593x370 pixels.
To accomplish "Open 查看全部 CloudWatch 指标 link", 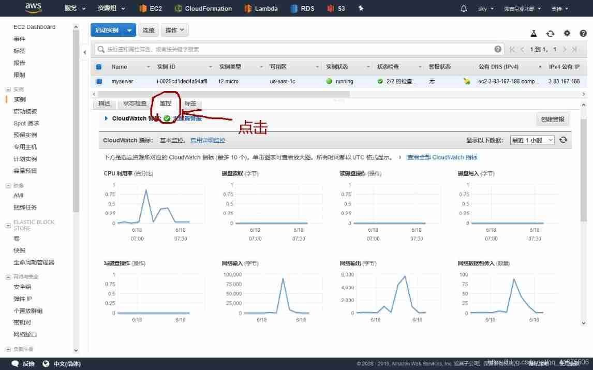I will click(x=442, y=157).
